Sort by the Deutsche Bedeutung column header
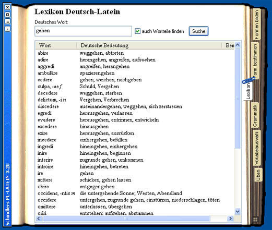The width and height of the screenshot is (272, 230). [149, 45]
